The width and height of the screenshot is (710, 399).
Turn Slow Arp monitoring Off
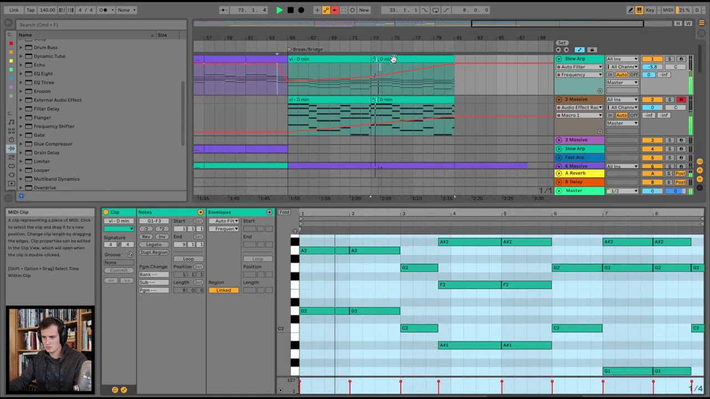point(634,75)
